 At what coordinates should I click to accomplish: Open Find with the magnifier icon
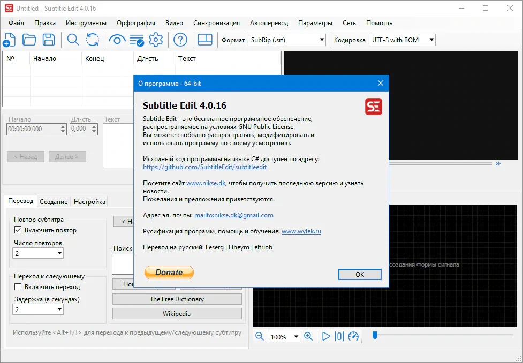[73, 40]
